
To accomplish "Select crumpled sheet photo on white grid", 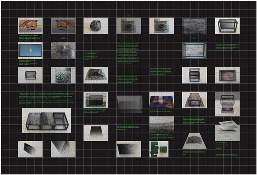I will coord(162,26).
